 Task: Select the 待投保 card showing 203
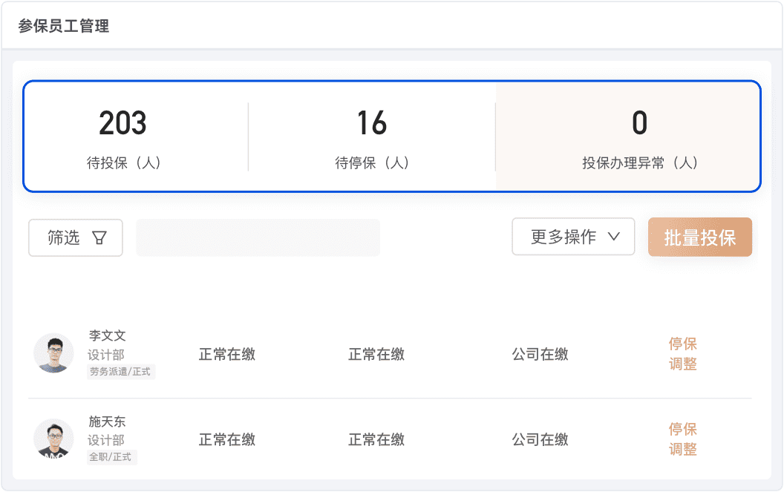click(124, 137)
